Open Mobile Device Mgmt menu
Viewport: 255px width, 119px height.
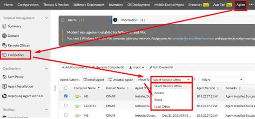[x=169, y=5]
